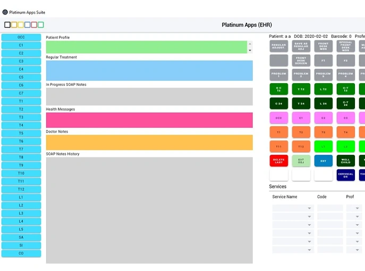Click the dark green C-T 24 button
365x271 pixels.
346,103
